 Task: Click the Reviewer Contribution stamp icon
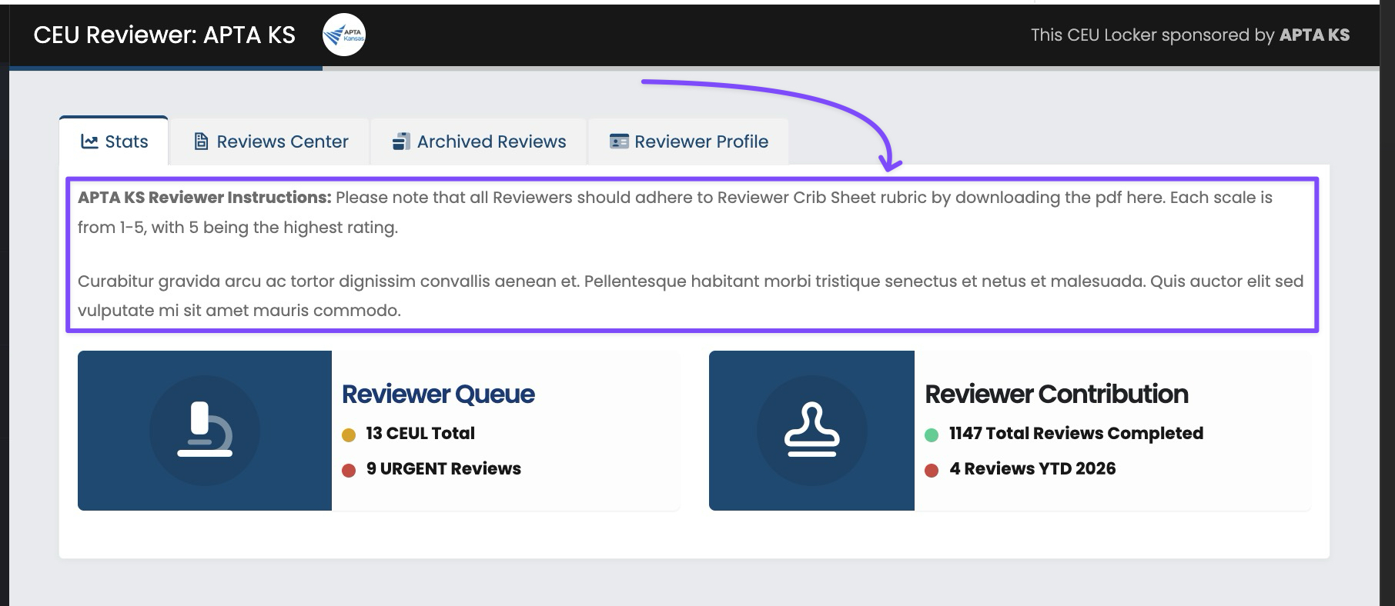pos(811,430)
